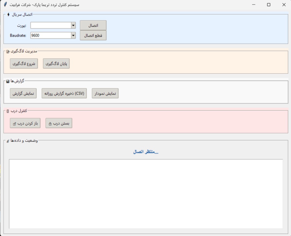Click the empty port selection field

(x=50, y=25)
